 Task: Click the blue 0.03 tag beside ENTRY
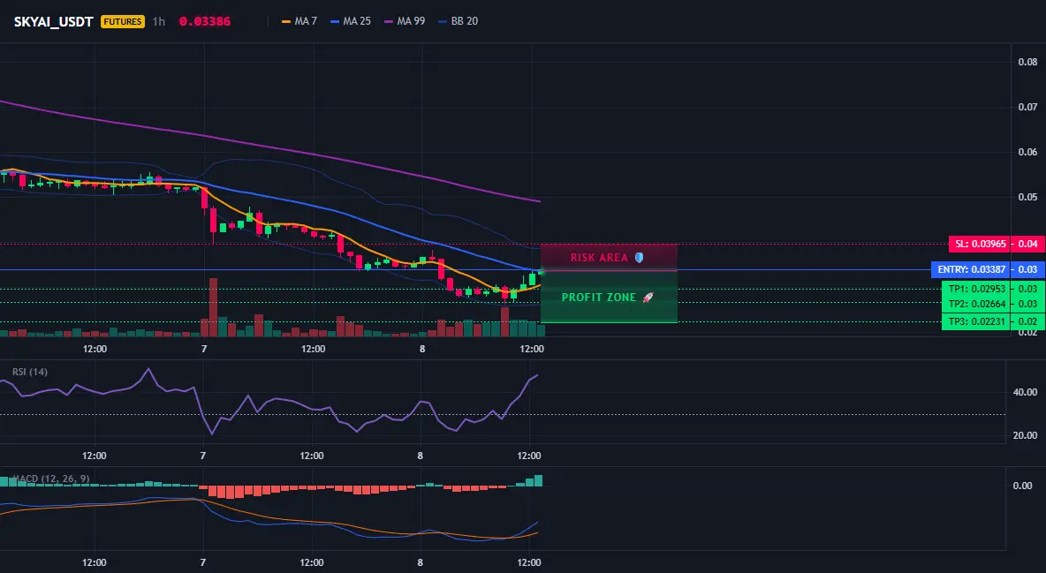(1028, 269)
